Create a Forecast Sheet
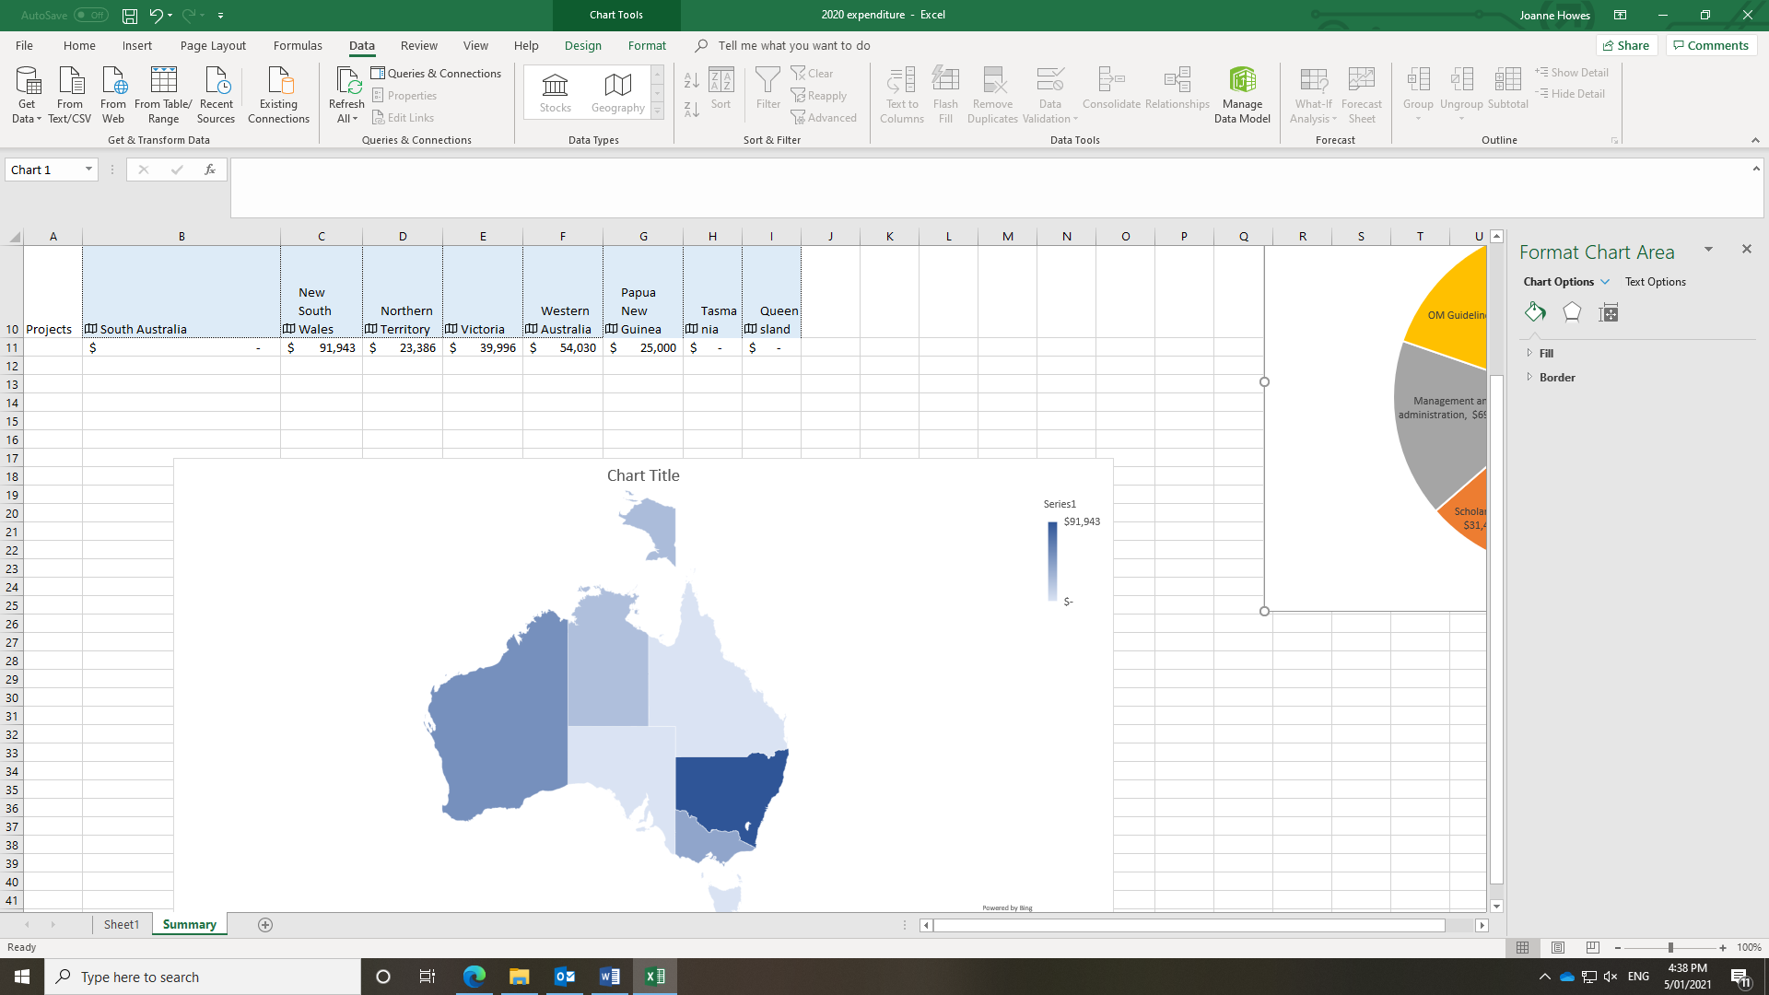The image size is (1769, 995). pos(1362,95)
